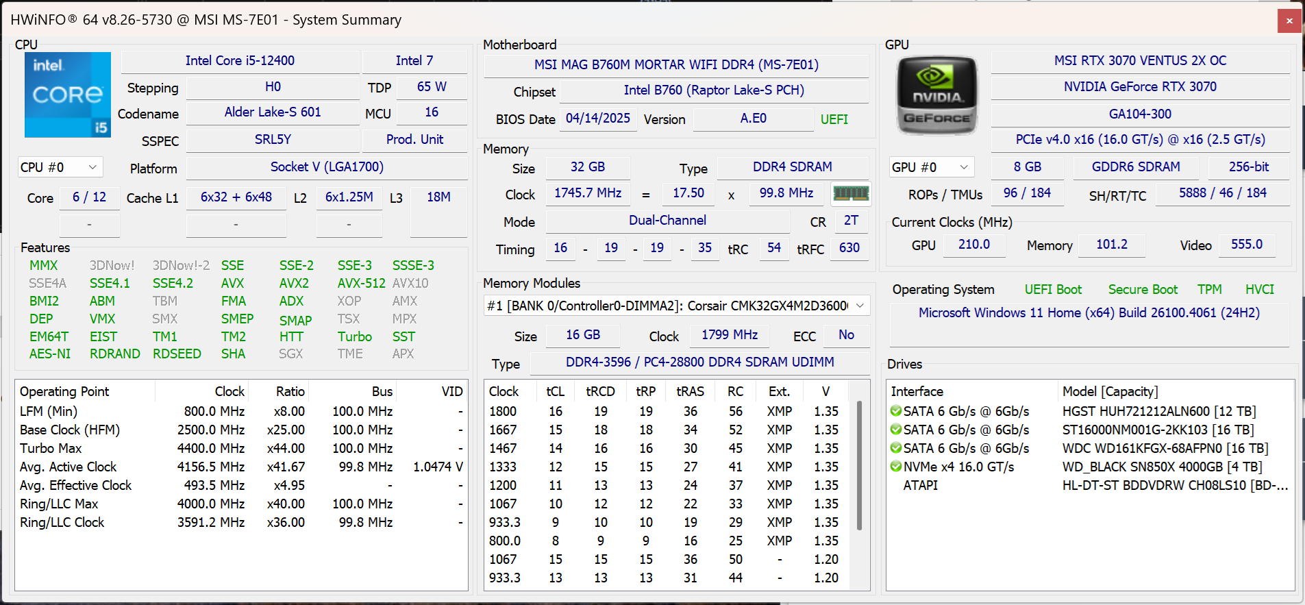
Task: Click the scrollbar of the memory timings table
Action: (859, 466)
